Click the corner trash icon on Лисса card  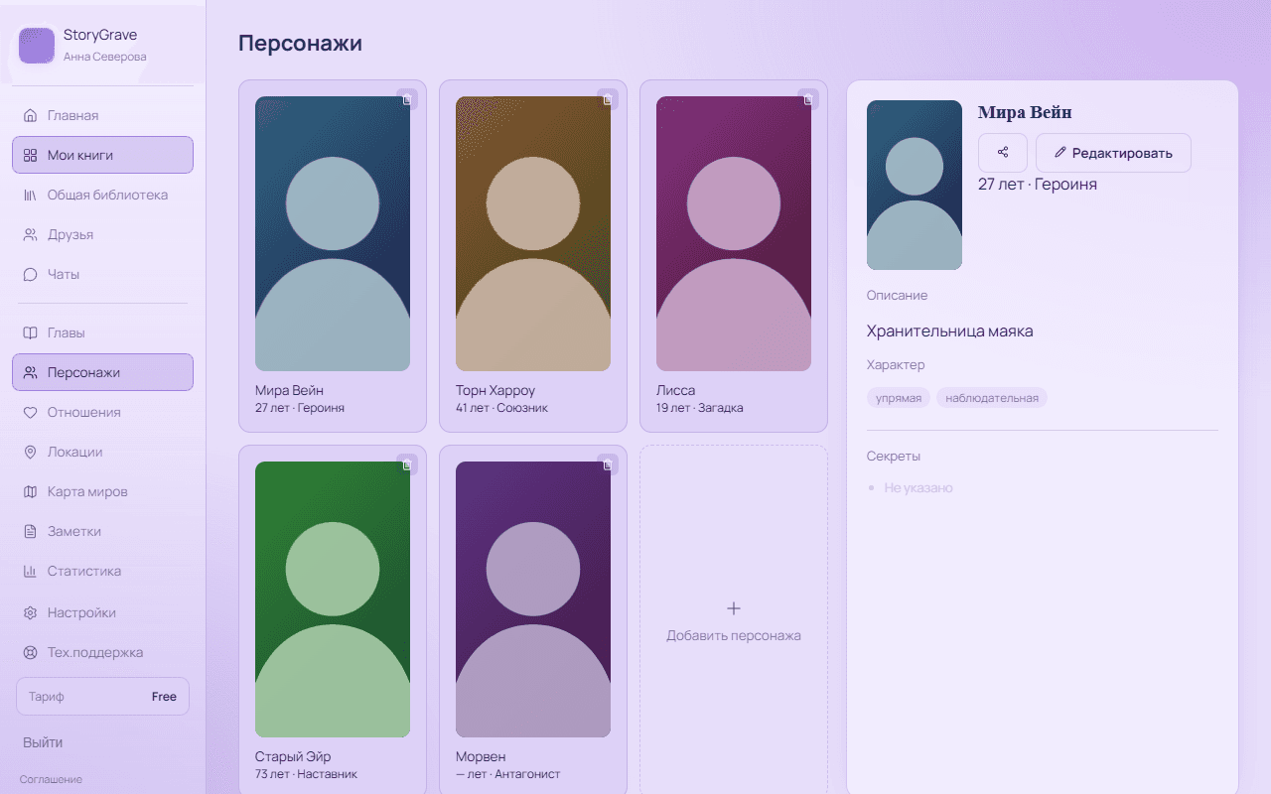point(808,99)
